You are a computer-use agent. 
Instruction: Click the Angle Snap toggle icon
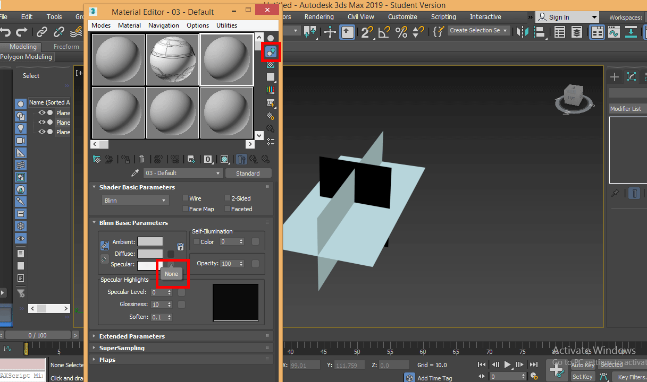(x=384, y=32)
